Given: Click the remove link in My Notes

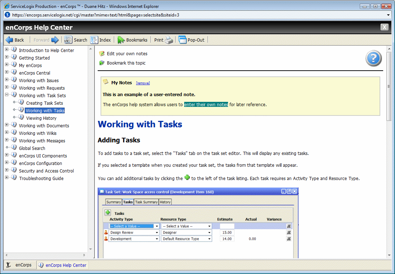Looking at the screenshot, I should [x=143, y=83].
